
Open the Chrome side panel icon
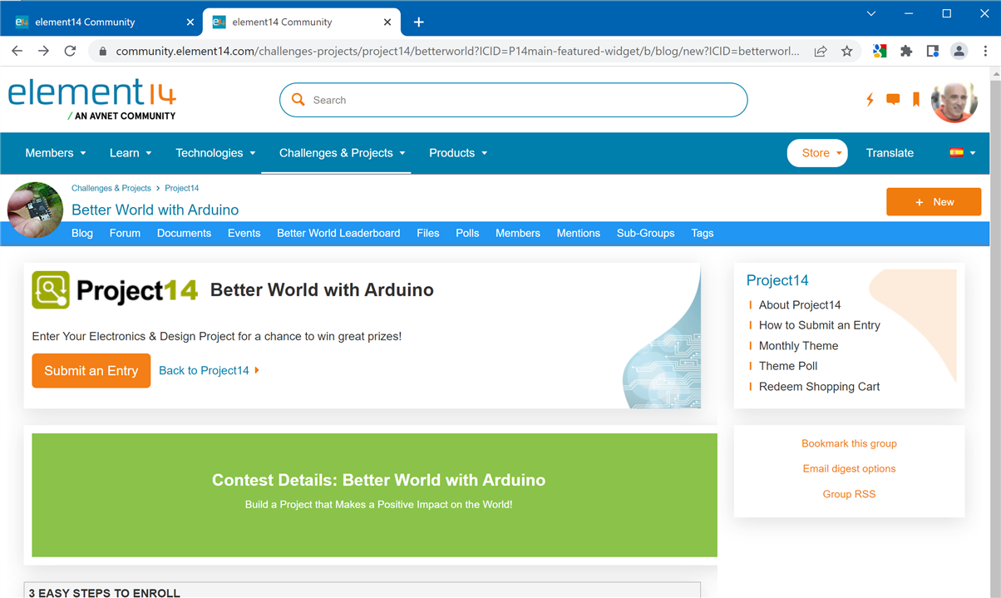pyautogui.click(x=933, y=51)
